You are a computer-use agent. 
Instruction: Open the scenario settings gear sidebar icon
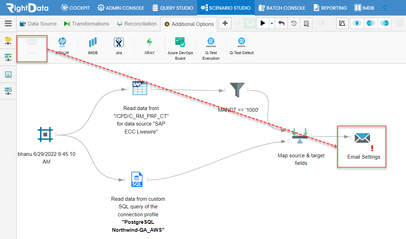(x=8, y=91)
